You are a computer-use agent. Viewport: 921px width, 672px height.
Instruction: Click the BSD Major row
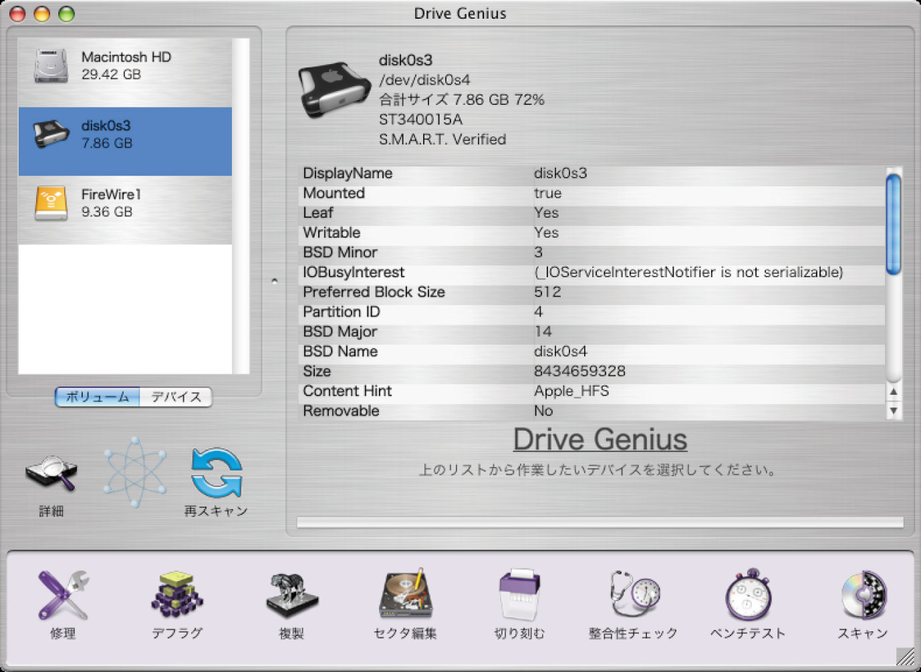click(591, 331)
